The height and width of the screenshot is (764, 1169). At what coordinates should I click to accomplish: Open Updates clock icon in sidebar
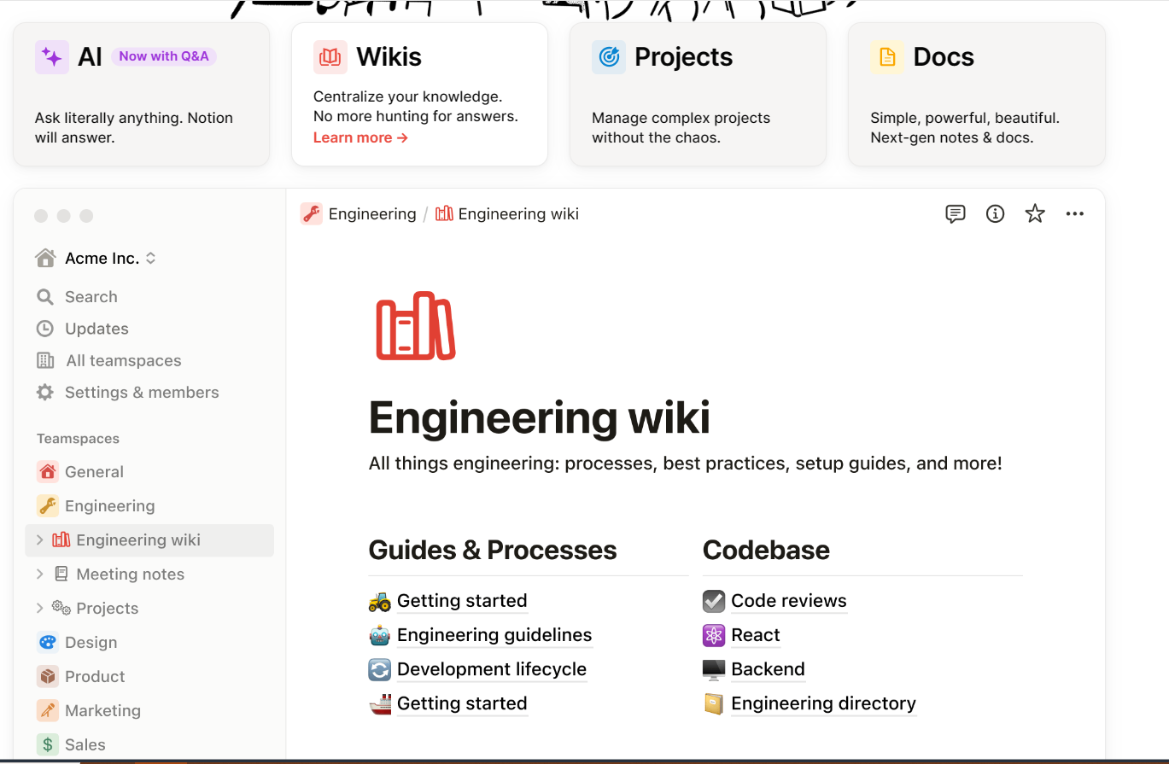(x=45, y=329)
